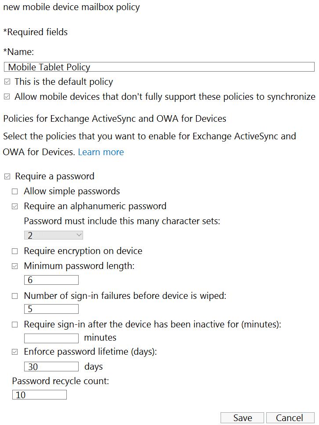Toggle the Require a password checkbox
The width and height of the screenshot is (319, 425).
tap(7, 177)
